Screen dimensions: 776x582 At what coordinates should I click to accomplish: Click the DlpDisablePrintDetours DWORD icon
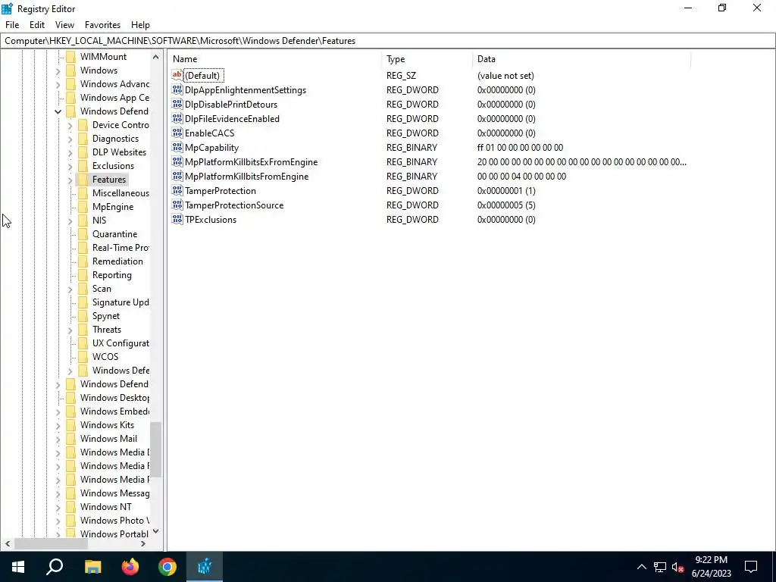point(177,104)
